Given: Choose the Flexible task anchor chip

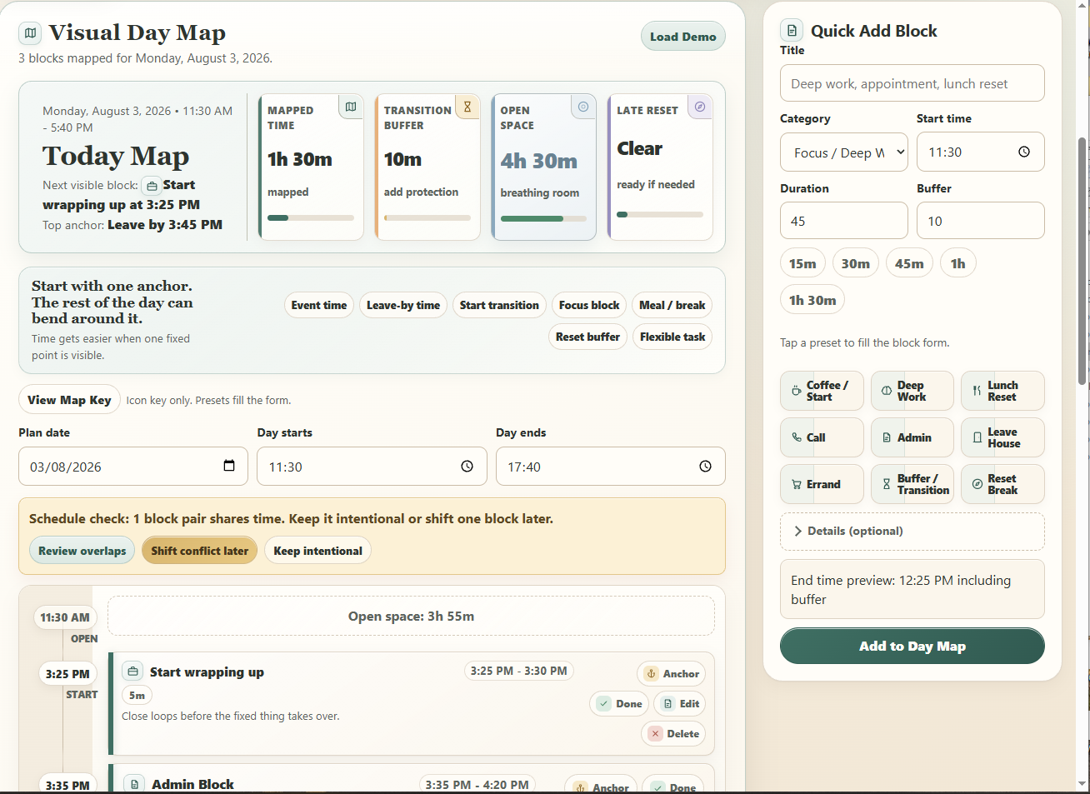Looking at the screenshot, I should click(672, 337).
